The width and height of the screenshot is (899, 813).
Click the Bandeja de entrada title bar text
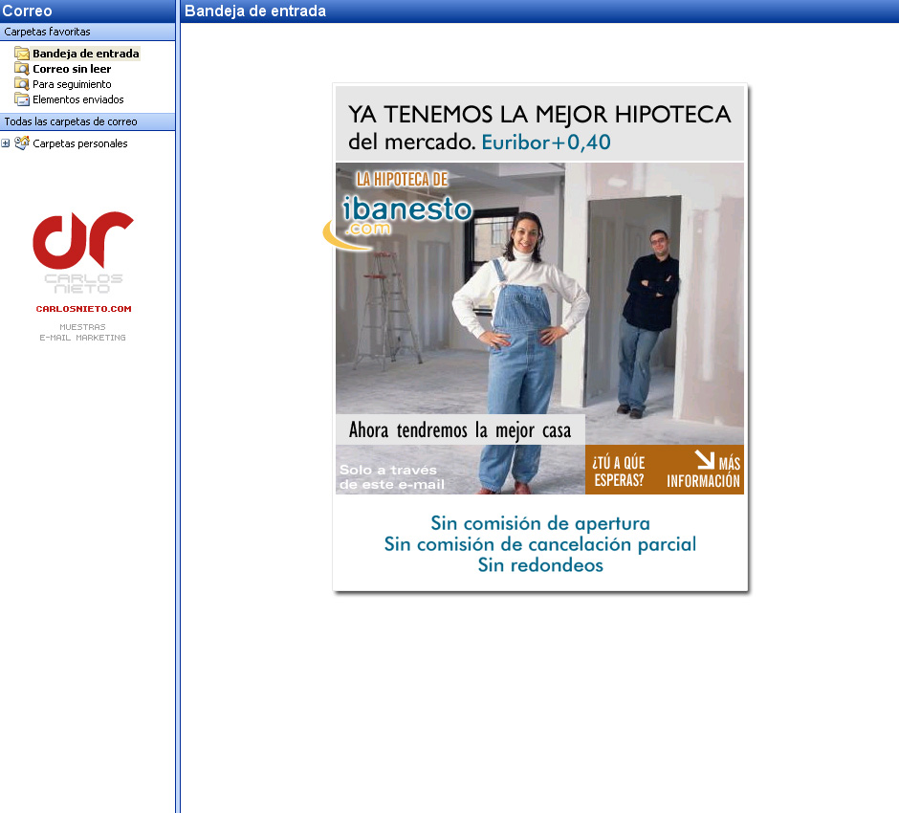click(x=255, y=11)
